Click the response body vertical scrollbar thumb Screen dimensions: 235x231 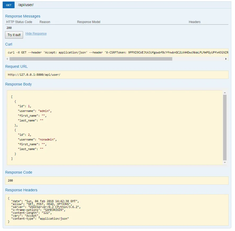click(225, 128)
